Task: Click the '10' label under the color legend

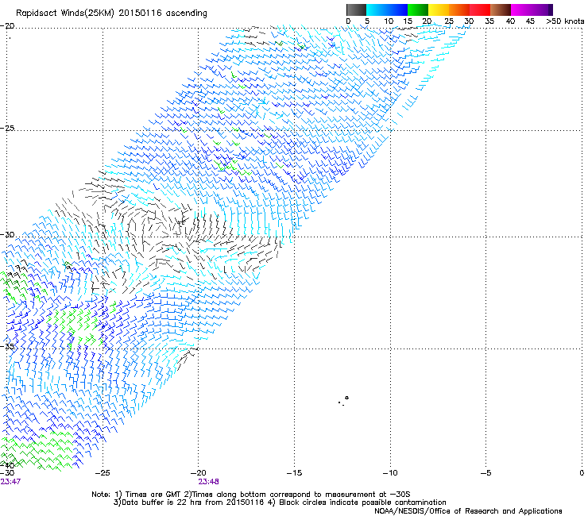Action: (x=389, y=21)
